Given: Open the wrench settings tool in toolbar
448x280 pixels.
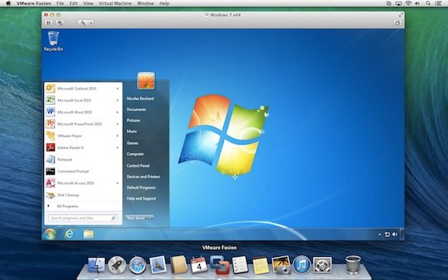Looking at the screenshot, I should [x=83, y=23].
